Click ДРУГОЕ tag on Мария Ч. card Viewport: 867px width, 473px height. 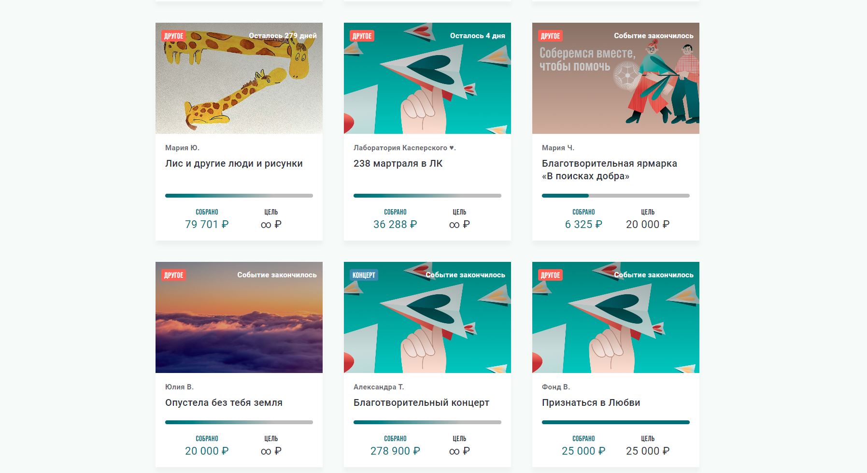[550, 36]
